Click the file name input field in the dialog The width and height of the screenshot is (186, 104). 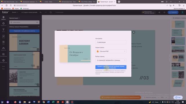tap(111, 42)
